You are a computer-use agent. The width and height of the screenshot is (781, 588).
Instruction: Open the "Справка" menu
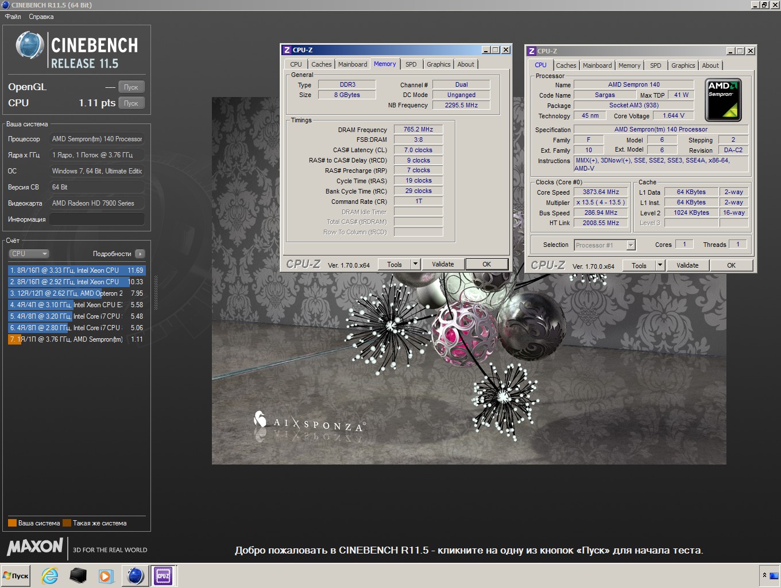(41, 17)
